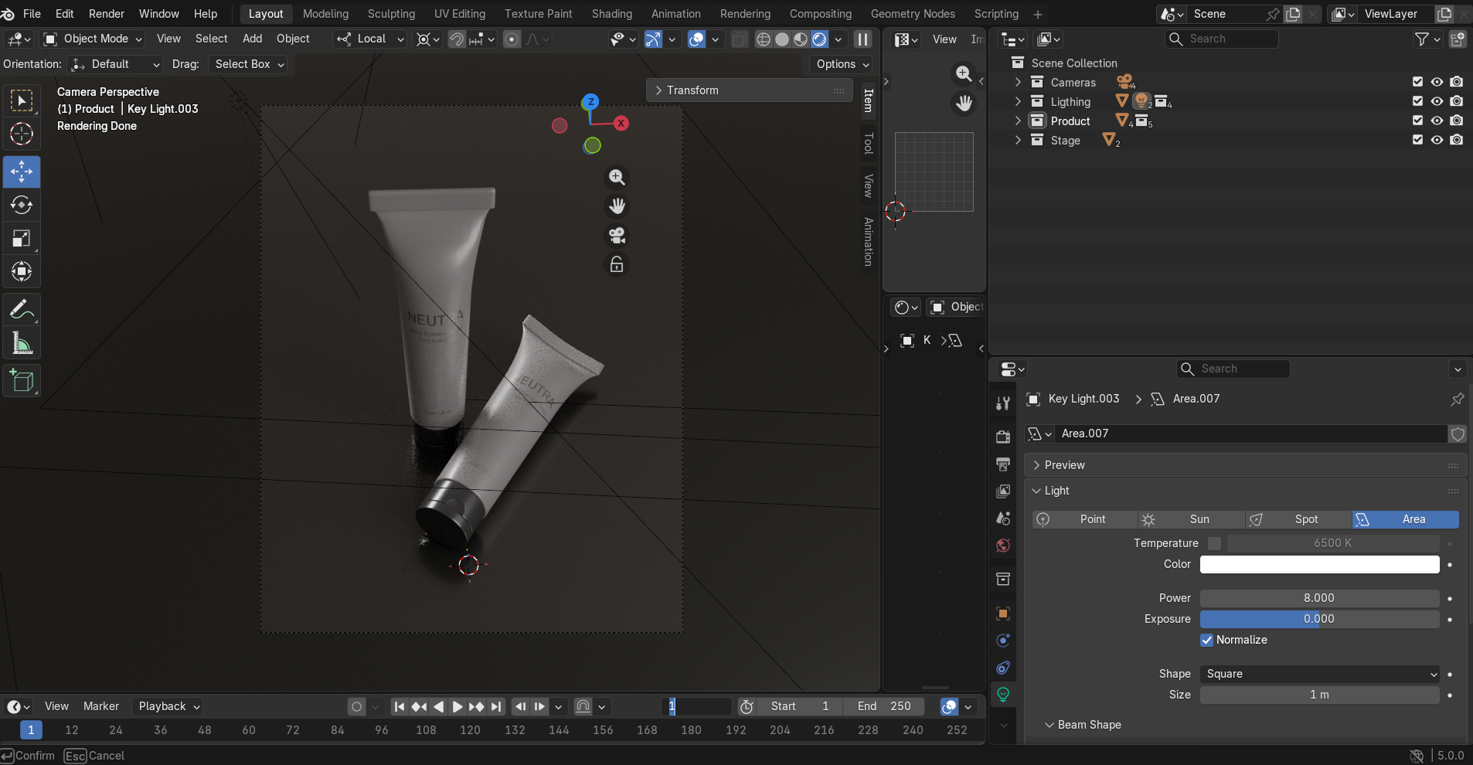This screenshot has width=1473, height=765.
Task: Click the viewport zoom magnifier gizmo
Action: point(617,177)
